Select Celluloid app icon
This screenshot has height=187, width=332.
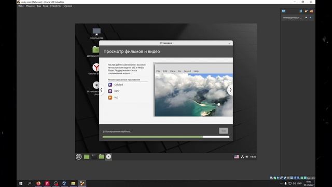click(x=110, y=85)
